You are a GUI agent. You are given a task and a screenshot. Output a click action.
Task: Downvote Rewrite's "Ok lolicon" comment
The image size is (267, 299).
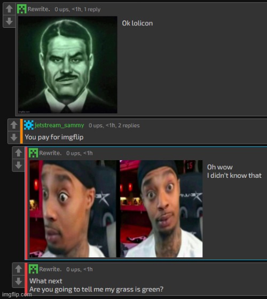(9, 21)
